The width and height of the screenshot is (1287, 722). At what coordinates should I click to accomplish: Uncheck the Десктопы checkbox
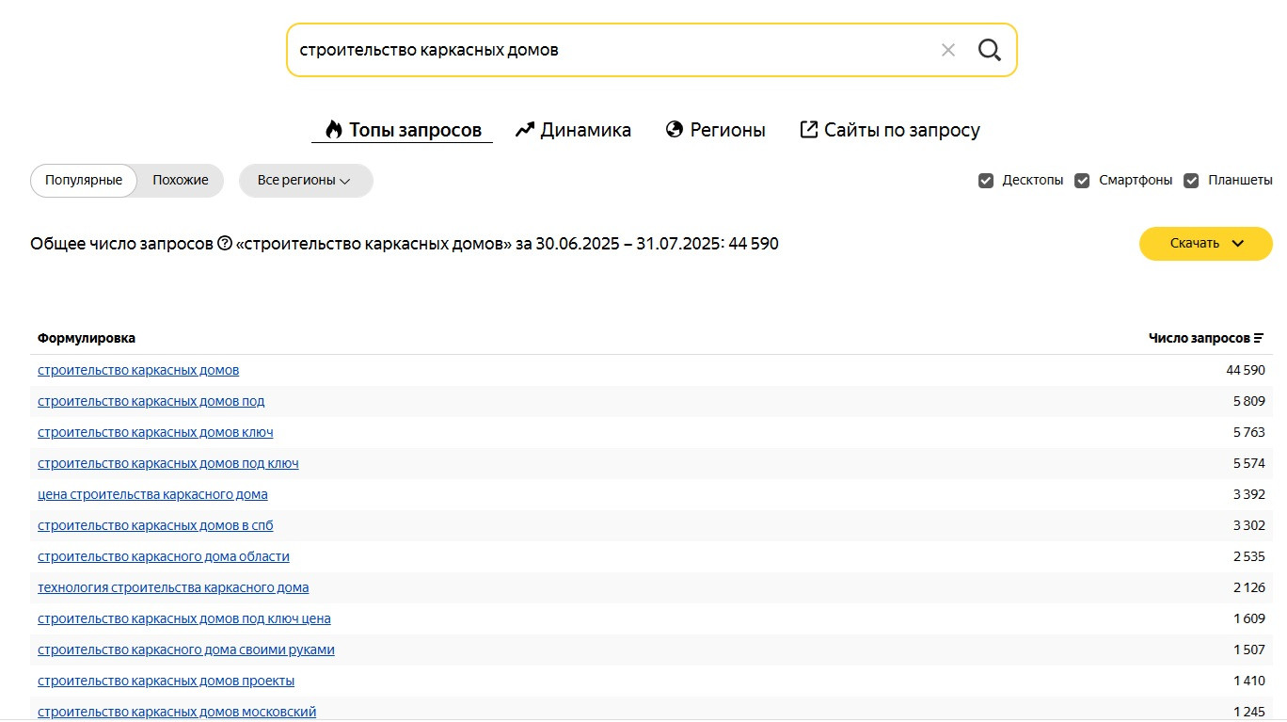986,181
